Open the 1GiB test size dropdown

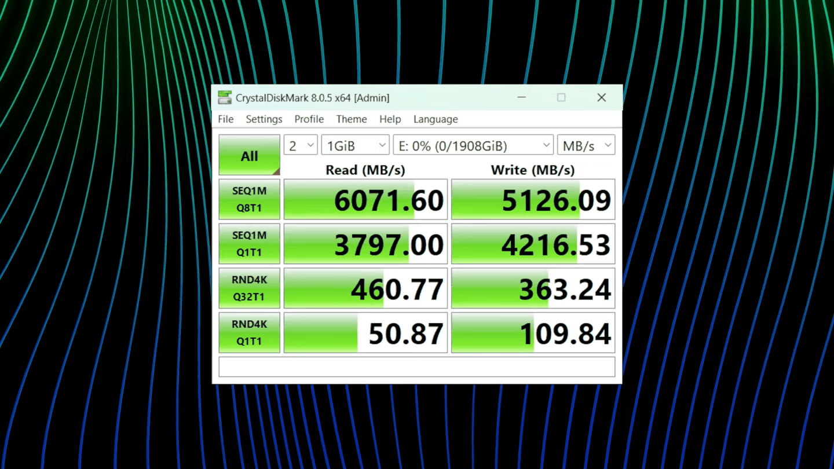[354, 145]
